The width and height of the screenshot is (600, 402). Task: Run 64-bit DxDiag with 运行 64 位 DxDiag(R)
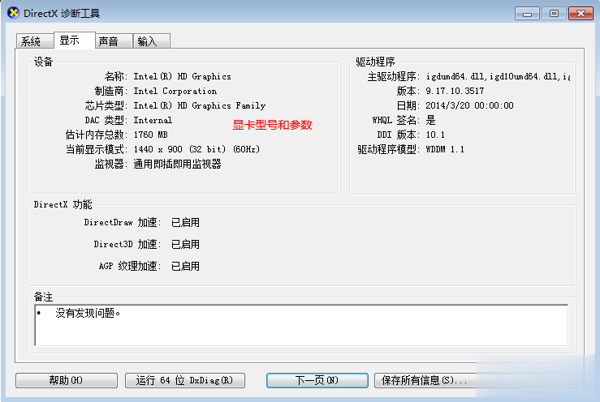[x=185, y=380]
